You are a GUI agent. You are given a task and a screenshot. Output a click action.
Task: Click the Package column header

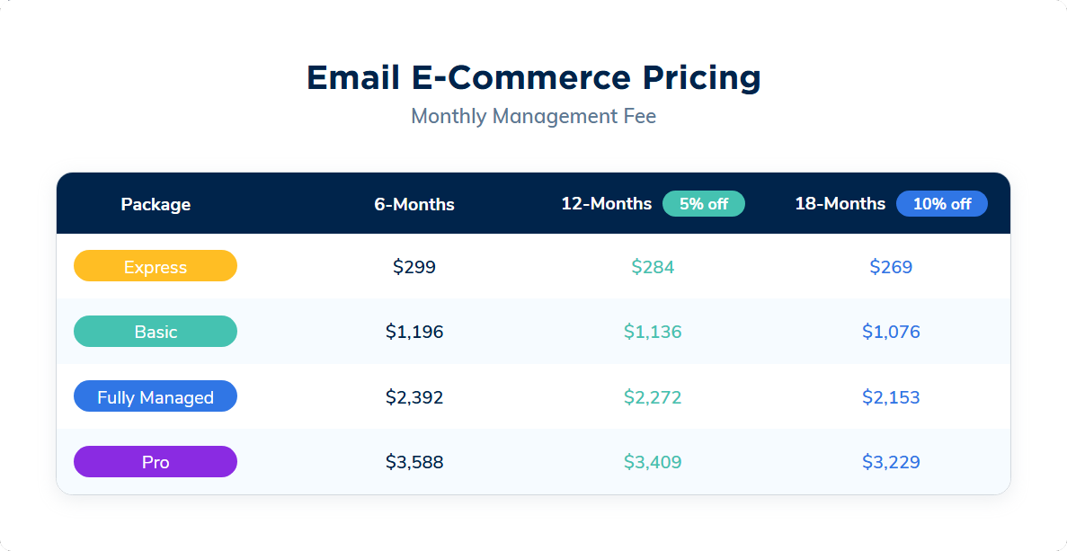156,204
